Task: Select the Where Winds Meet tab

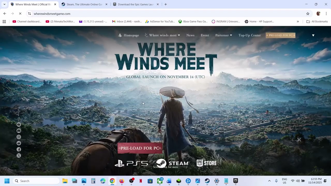Action: coord(33,4)
